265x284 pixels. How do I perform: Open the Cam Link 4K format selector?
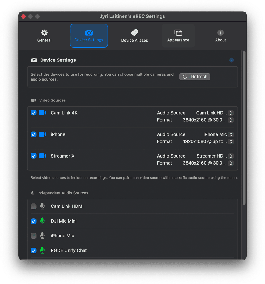click(231, 120)
